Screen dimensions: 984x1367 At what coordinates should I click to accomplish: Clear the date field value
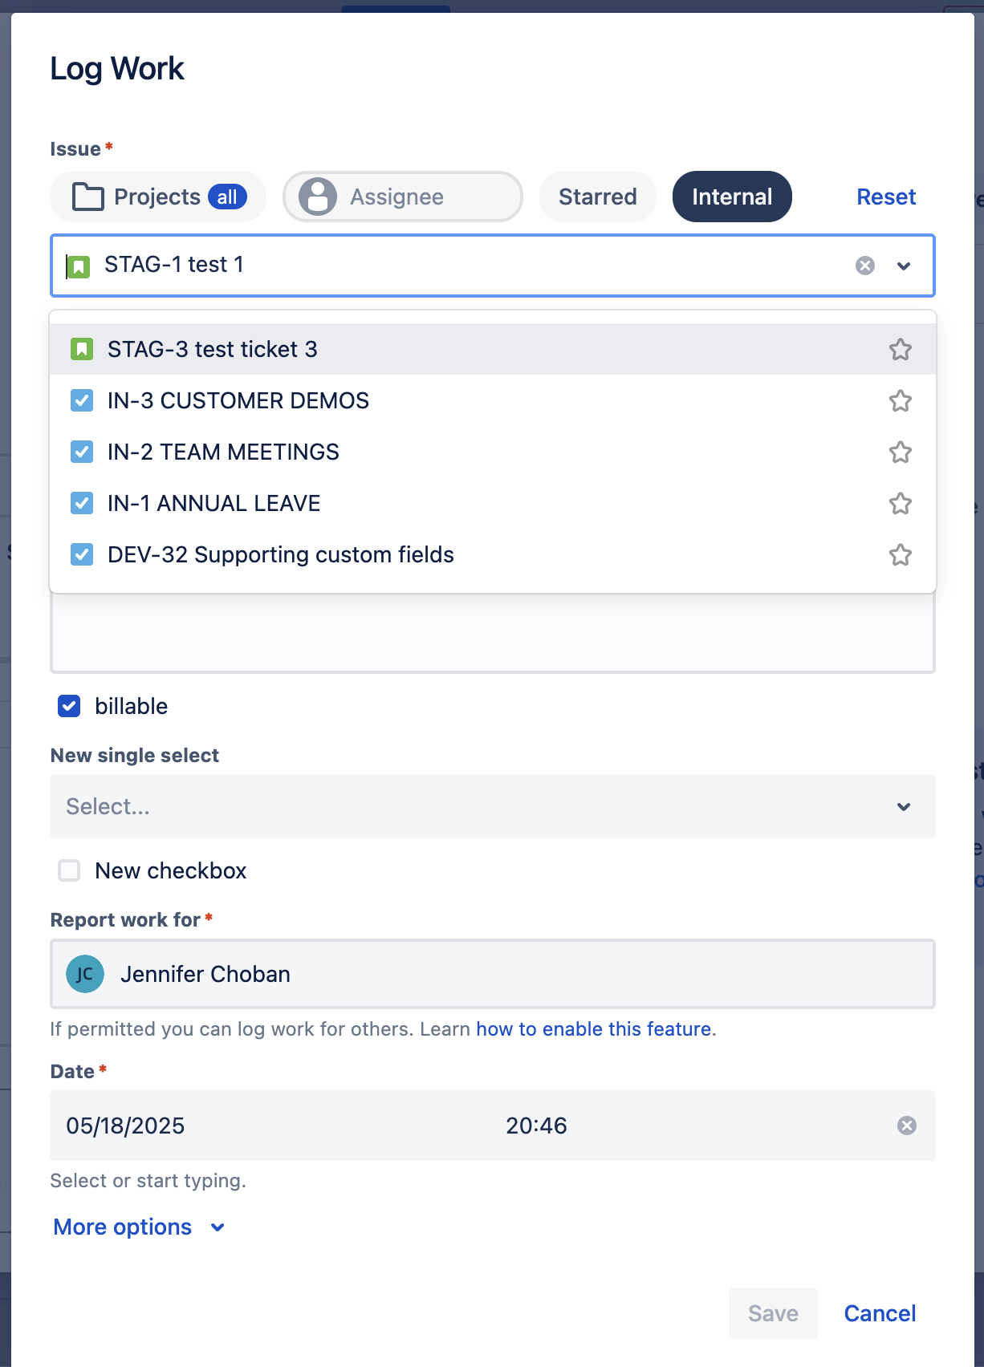[x=906, y=1126]
